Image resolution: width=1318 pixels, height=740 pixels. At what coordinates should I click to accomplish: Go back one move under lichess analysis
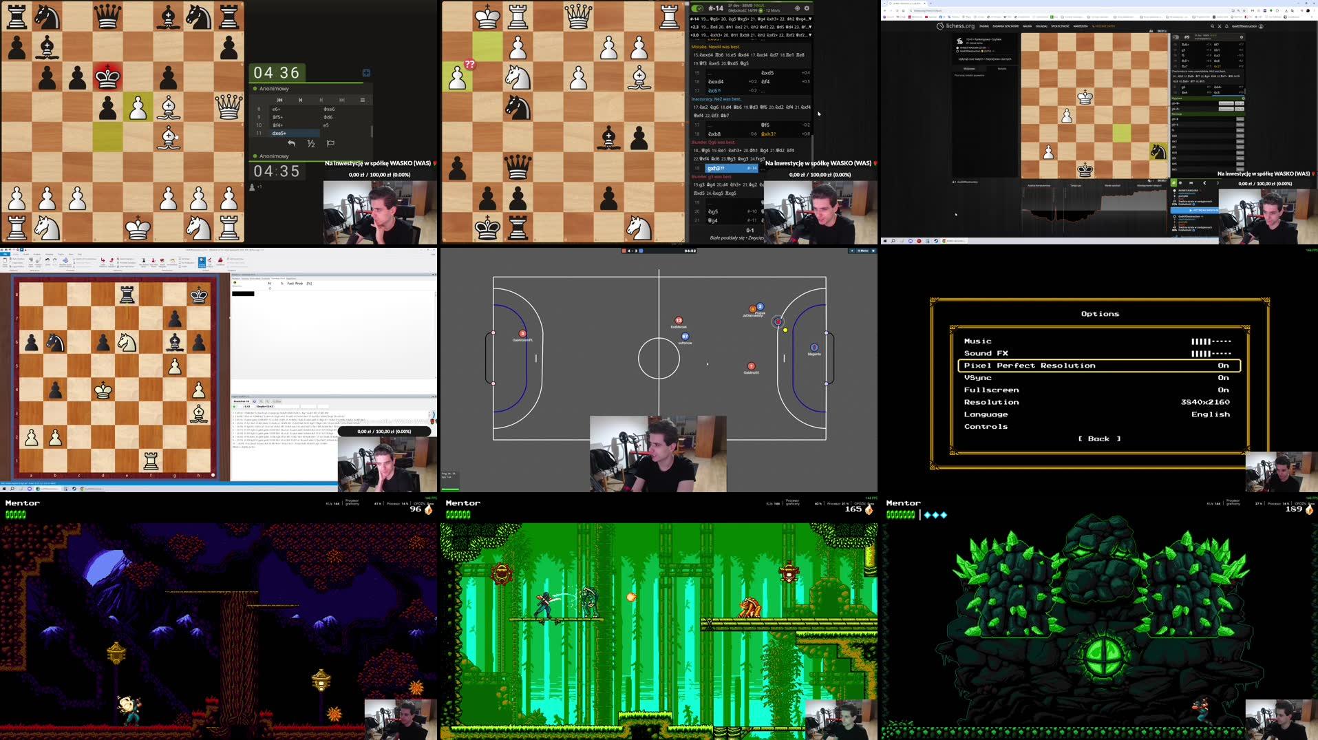tap(1204, 183)
